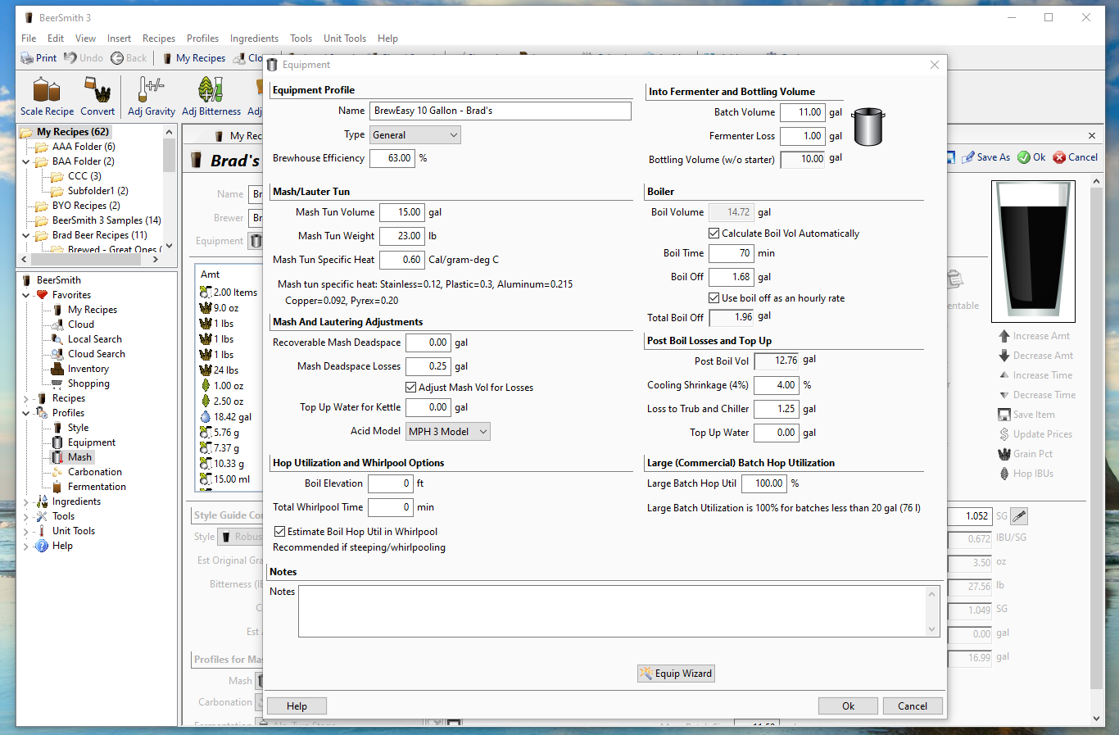Click the Convert toolbar icon
The height and width of the screenshot is (735, 1119).
[97, 97]
